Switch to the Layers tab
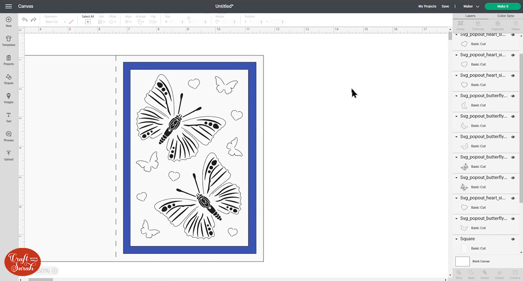 [x=470, y=16]
